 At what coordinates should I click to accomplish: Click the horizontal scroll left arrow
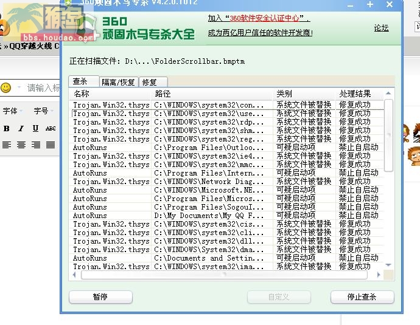tap(74, 275)
